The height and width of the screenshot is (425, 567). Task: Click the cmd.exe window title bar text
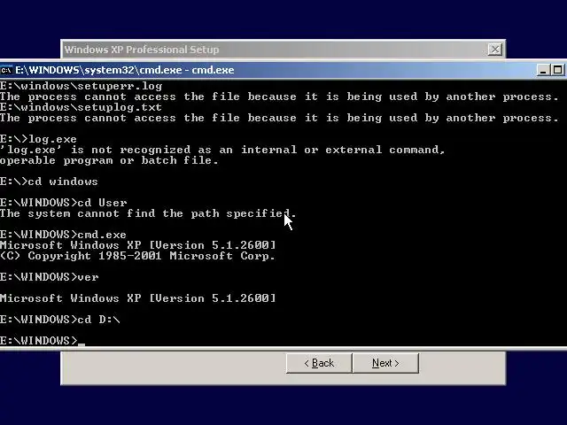pos(125,70)
